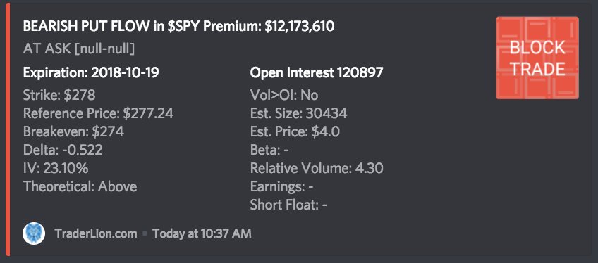Click the Expiration: 2018-10-19 field heading

point(91,72)
